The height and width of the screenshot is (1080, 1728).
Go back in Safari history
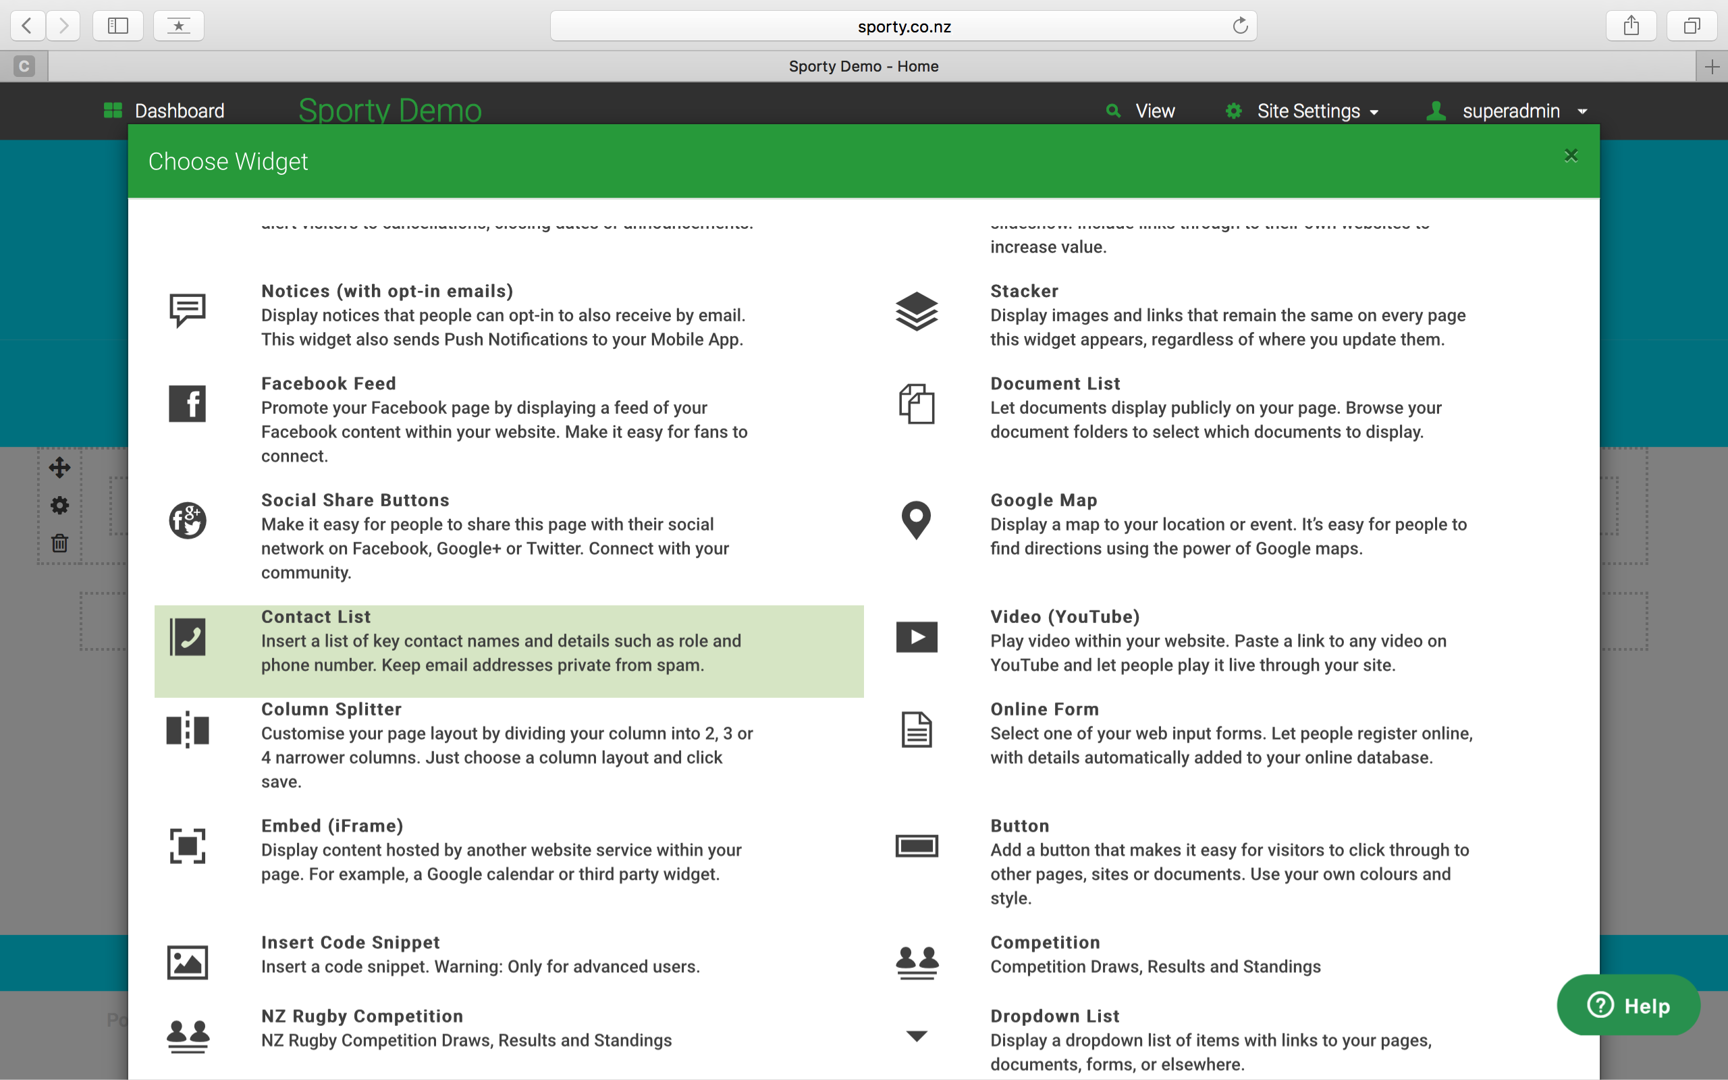click(x=27, y=26)
